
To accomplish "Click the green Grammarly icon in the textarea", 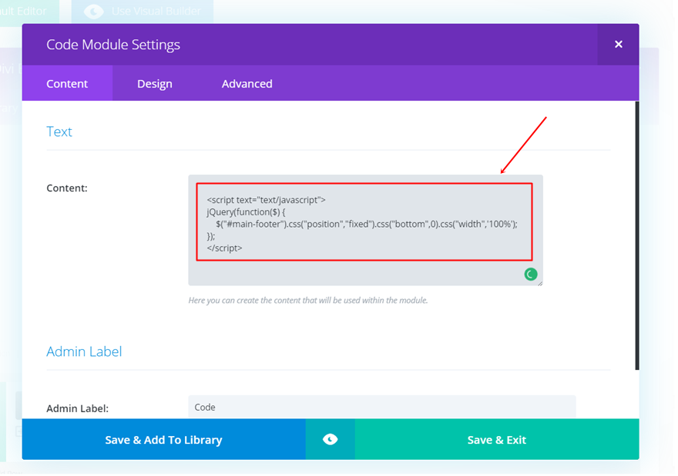I will click(x=530, y=274).
